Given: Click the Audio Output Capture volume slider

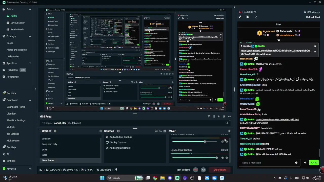Looking at the screenshot, I should point(194,142).
